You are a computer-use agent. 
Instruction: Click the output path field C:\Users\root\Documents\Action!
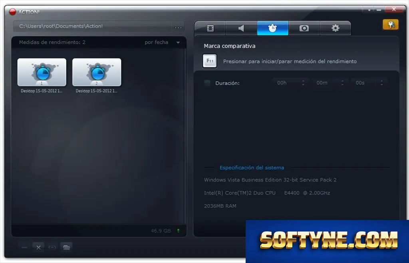tap(93, 26)
